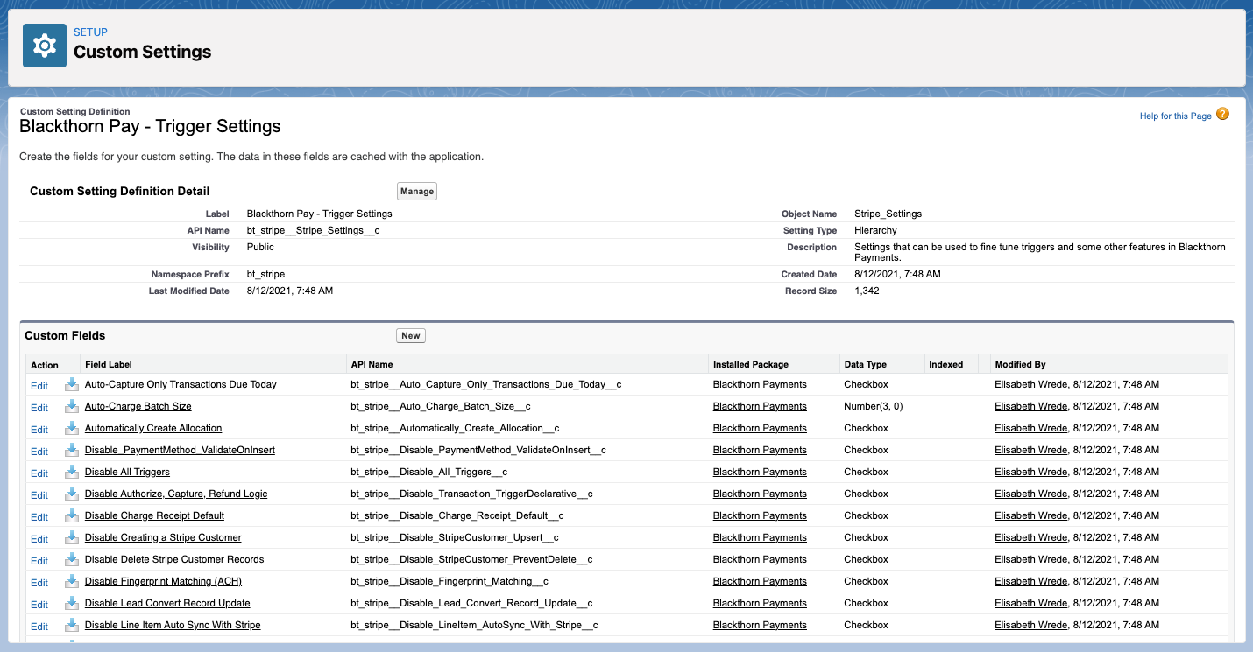Open the Disable Fingerprint Matching (ACH) label
The height and width of the screenshot is (652, 1253).
tap(163, 581)
